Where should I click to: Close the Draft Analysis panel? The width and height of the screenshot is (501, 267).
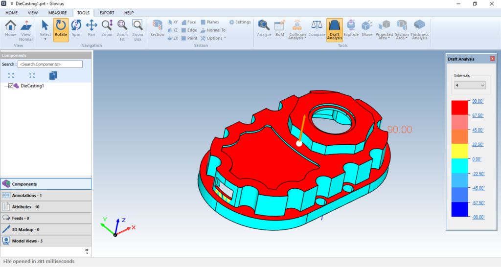click(492, 59)
